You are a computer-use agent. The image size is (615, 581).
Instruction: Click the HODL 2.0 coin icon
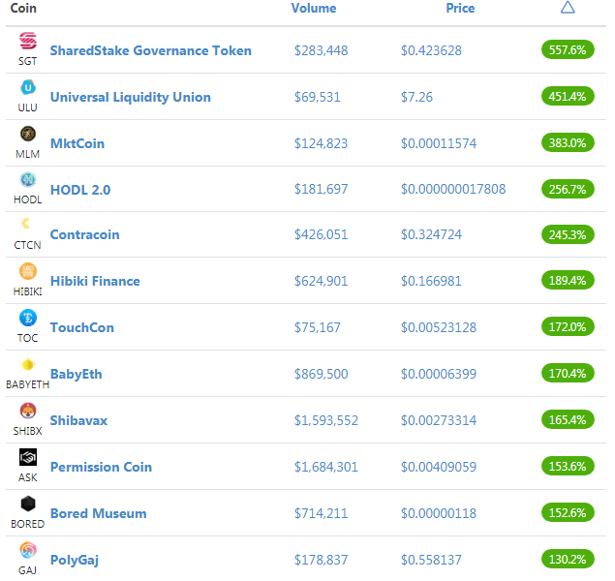coord(28,179)
